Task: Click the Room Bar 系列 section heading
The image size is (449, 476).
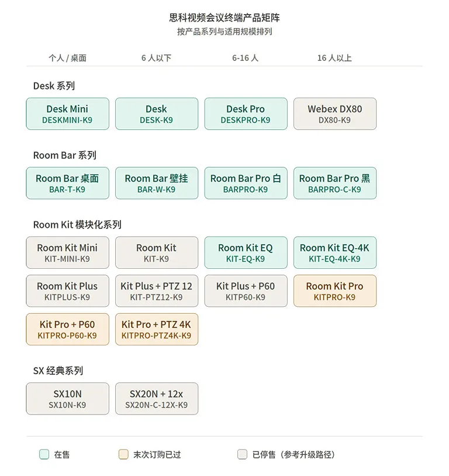Action: pos(64,155)
